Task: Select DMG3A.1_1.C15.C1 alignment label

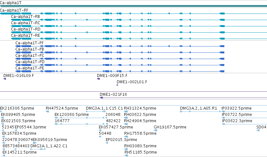Action: click(104, 108)
